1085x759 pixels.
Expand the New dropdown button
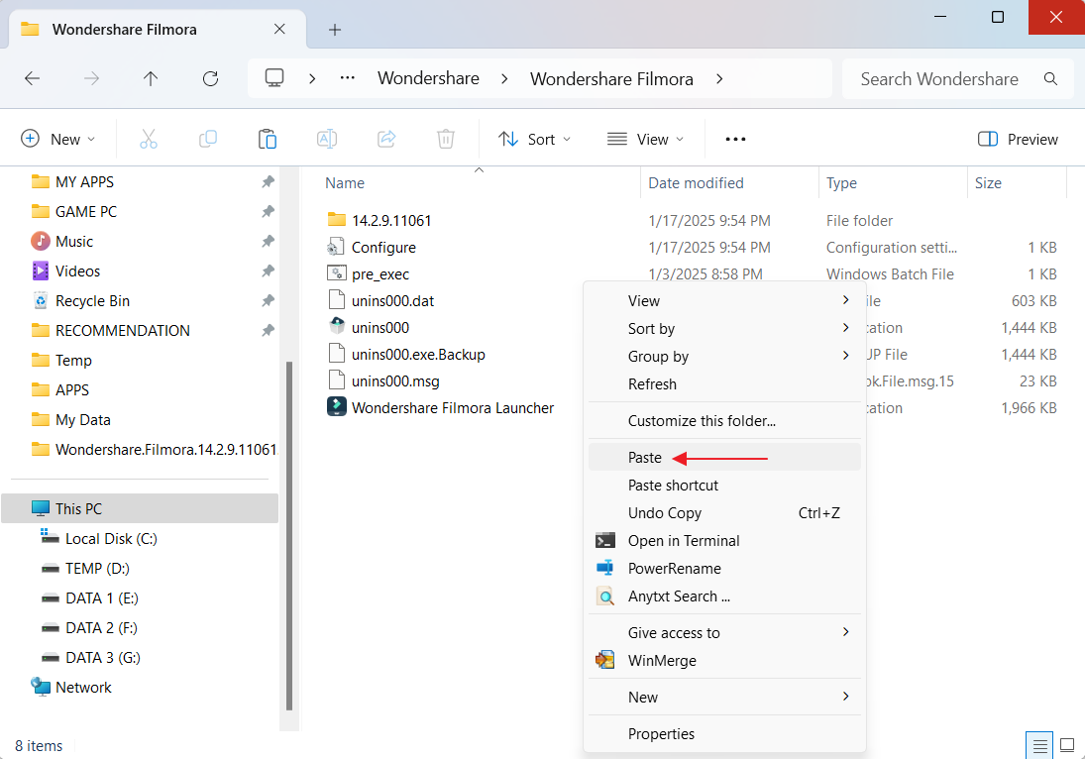tap(58, 139)
